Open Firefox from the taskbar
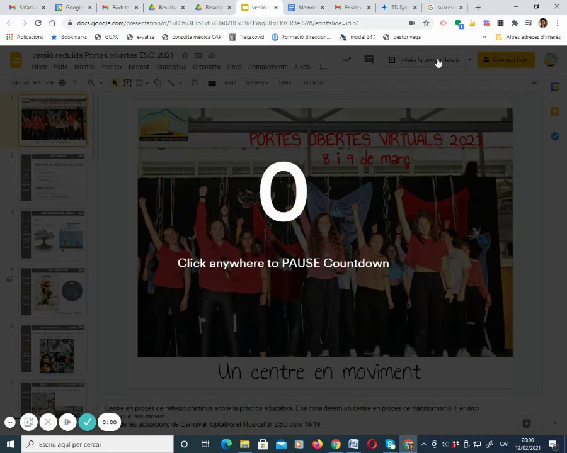Viewport: 567px width, 453px height. 318,444
